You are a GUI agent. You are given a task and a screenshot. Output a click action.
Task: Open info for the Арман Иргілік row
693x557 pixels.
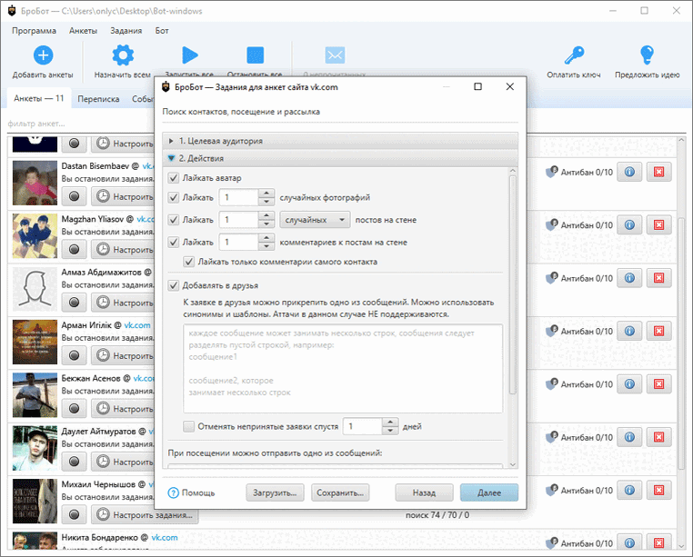click(629, 331)
